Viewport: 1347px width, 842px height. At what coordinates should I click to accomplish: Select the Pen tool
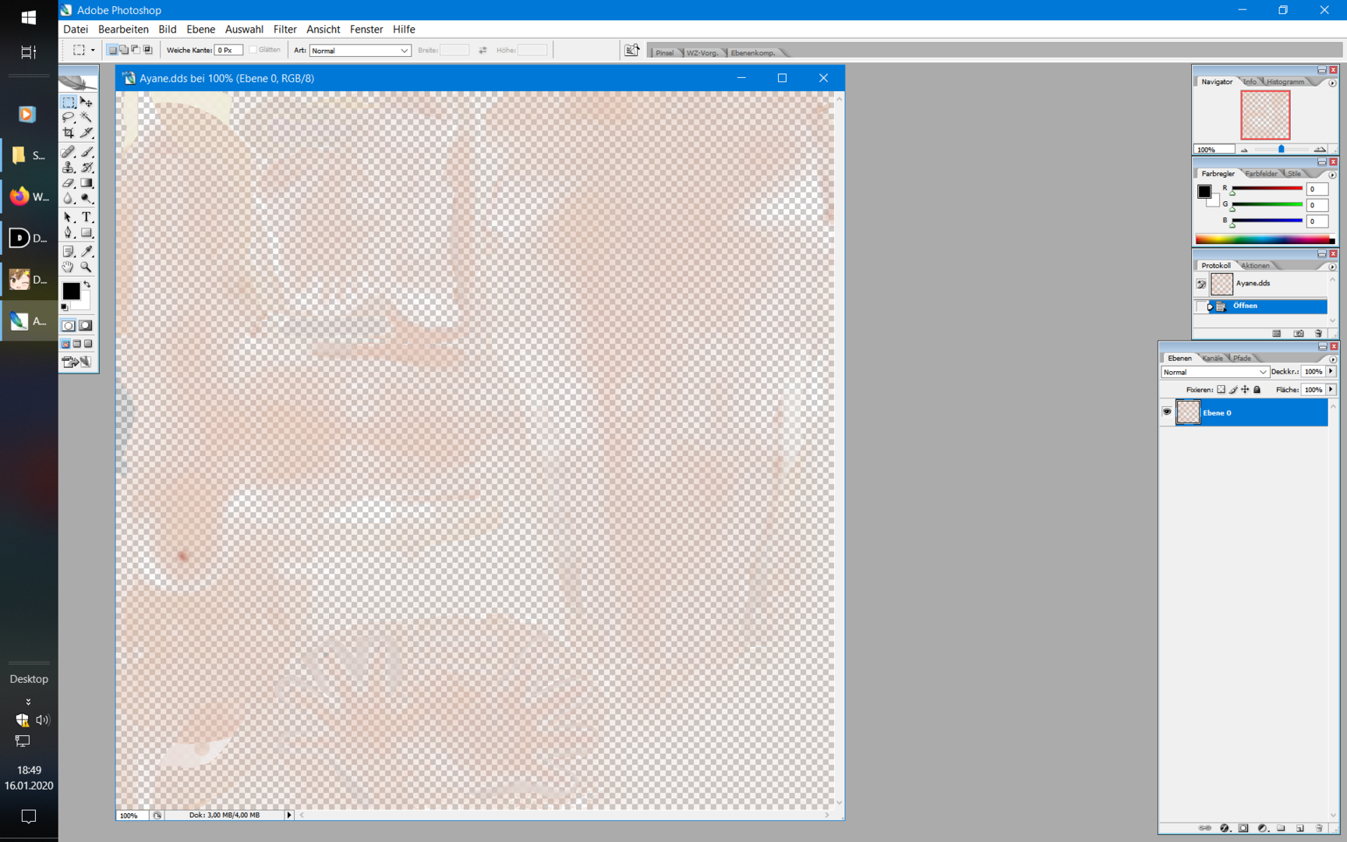[69, 233]
